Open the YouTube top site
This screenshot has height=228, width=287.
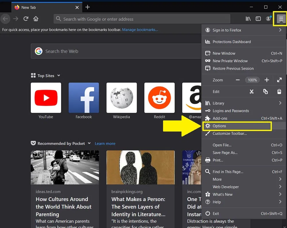pos(46,98)
